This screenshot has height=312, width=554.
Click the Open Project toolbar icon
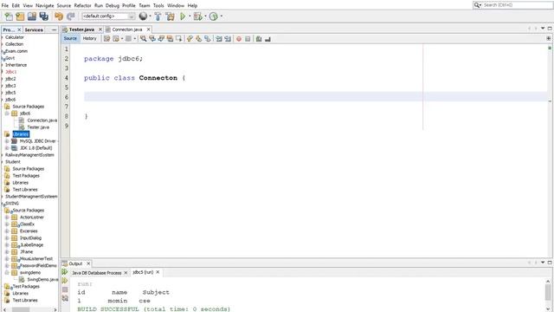pos(32,16)
